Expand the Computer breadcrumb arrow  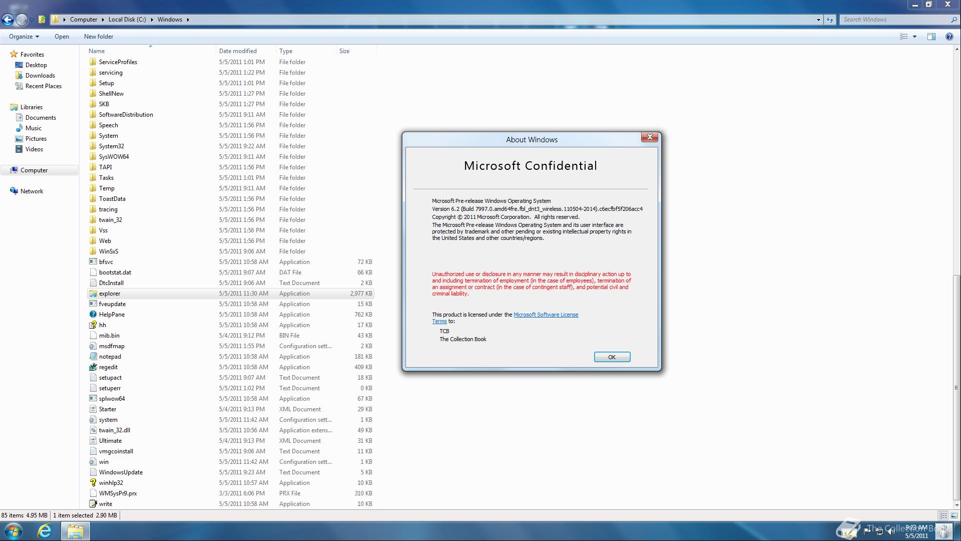coord(103,20)
